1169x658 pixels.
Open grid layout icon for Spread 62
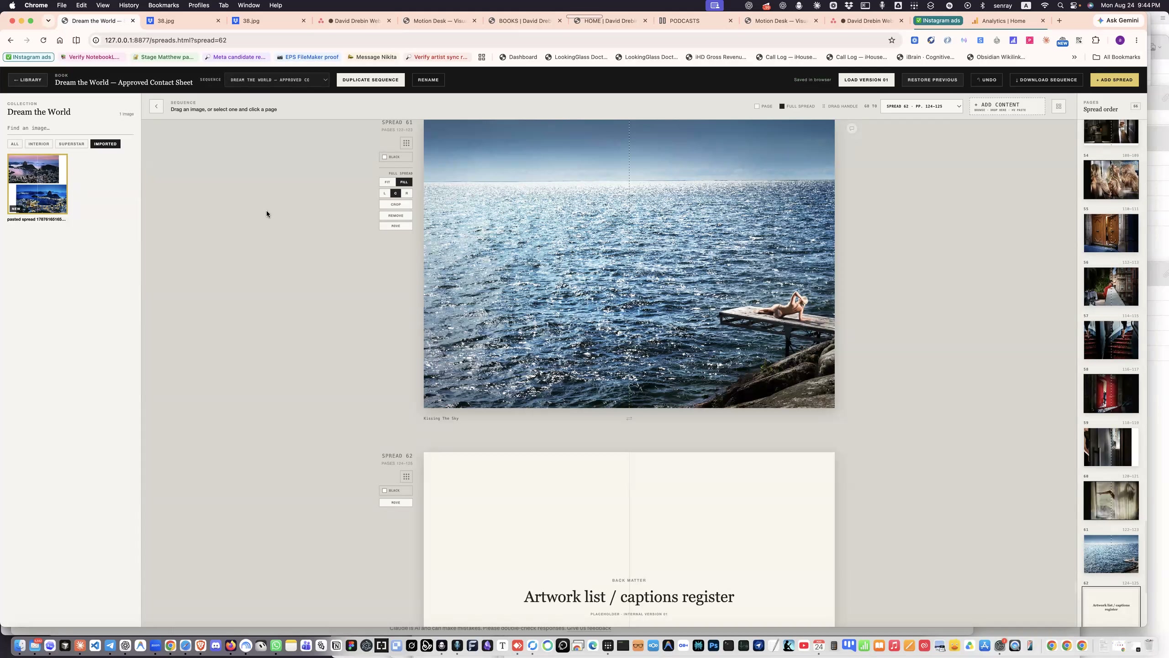pyautogui.click(x=406, y=477)
